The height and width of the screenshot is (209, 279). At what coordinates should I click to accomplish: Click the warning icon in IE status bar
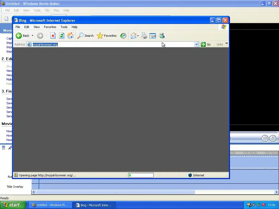pos(16,175)
